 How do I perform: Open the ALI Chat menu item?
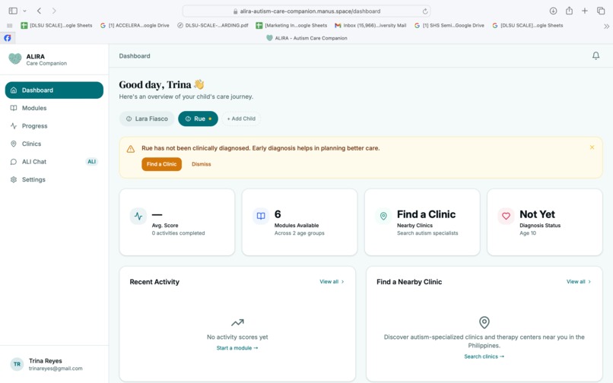[x=54, y=162]
